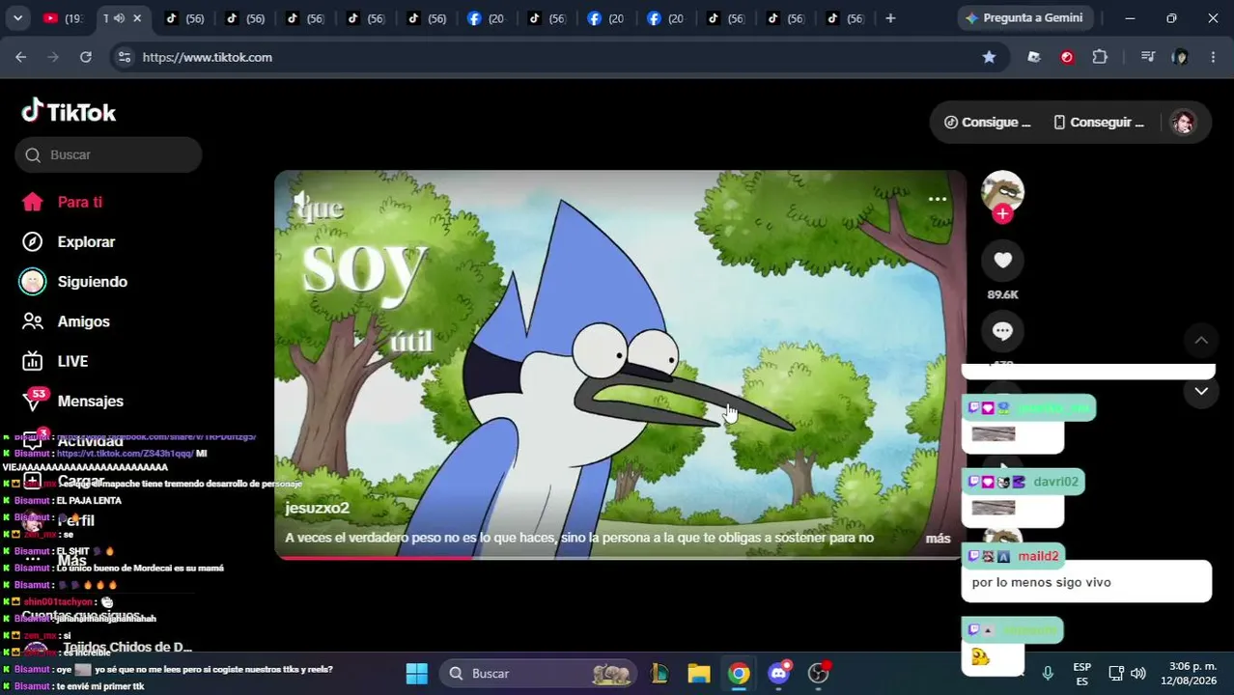1234x695 pixels.
Task: Open a new browser tab
Action: 890,18
